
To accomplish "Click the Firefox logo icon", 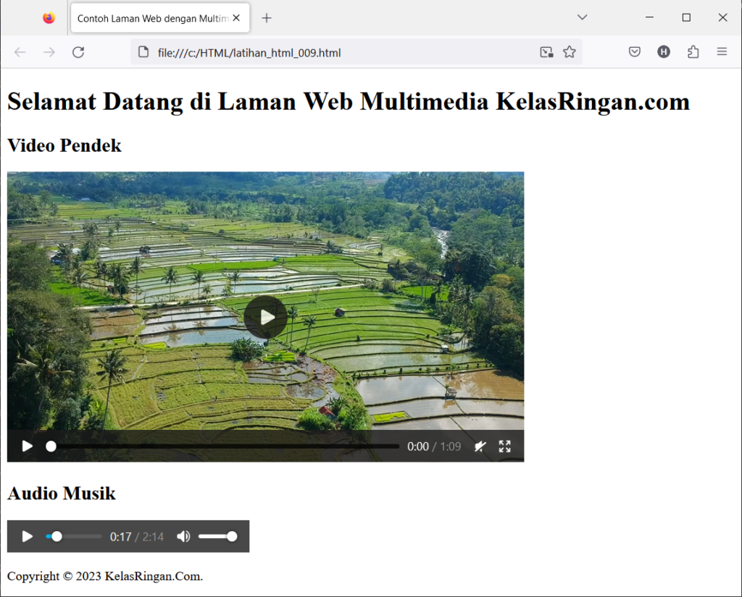I will coord(49,18).
